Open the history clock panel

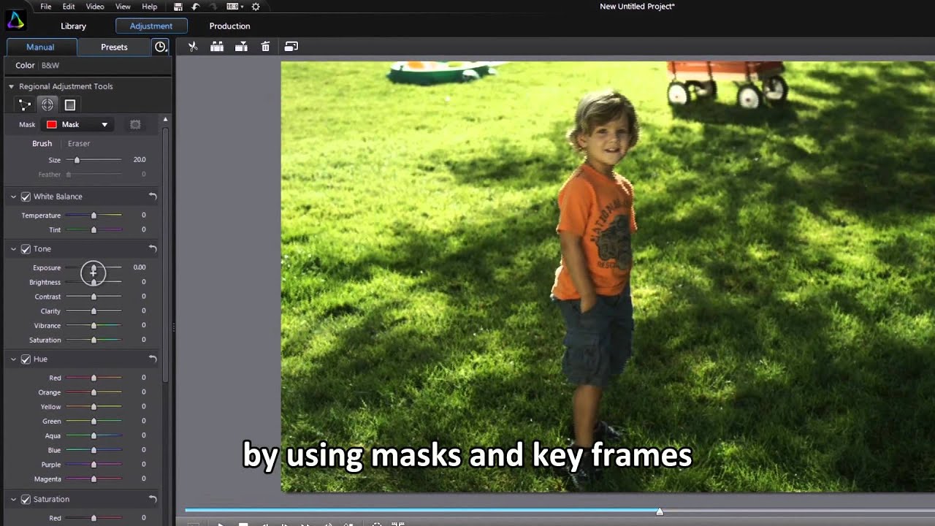point(160,47)
